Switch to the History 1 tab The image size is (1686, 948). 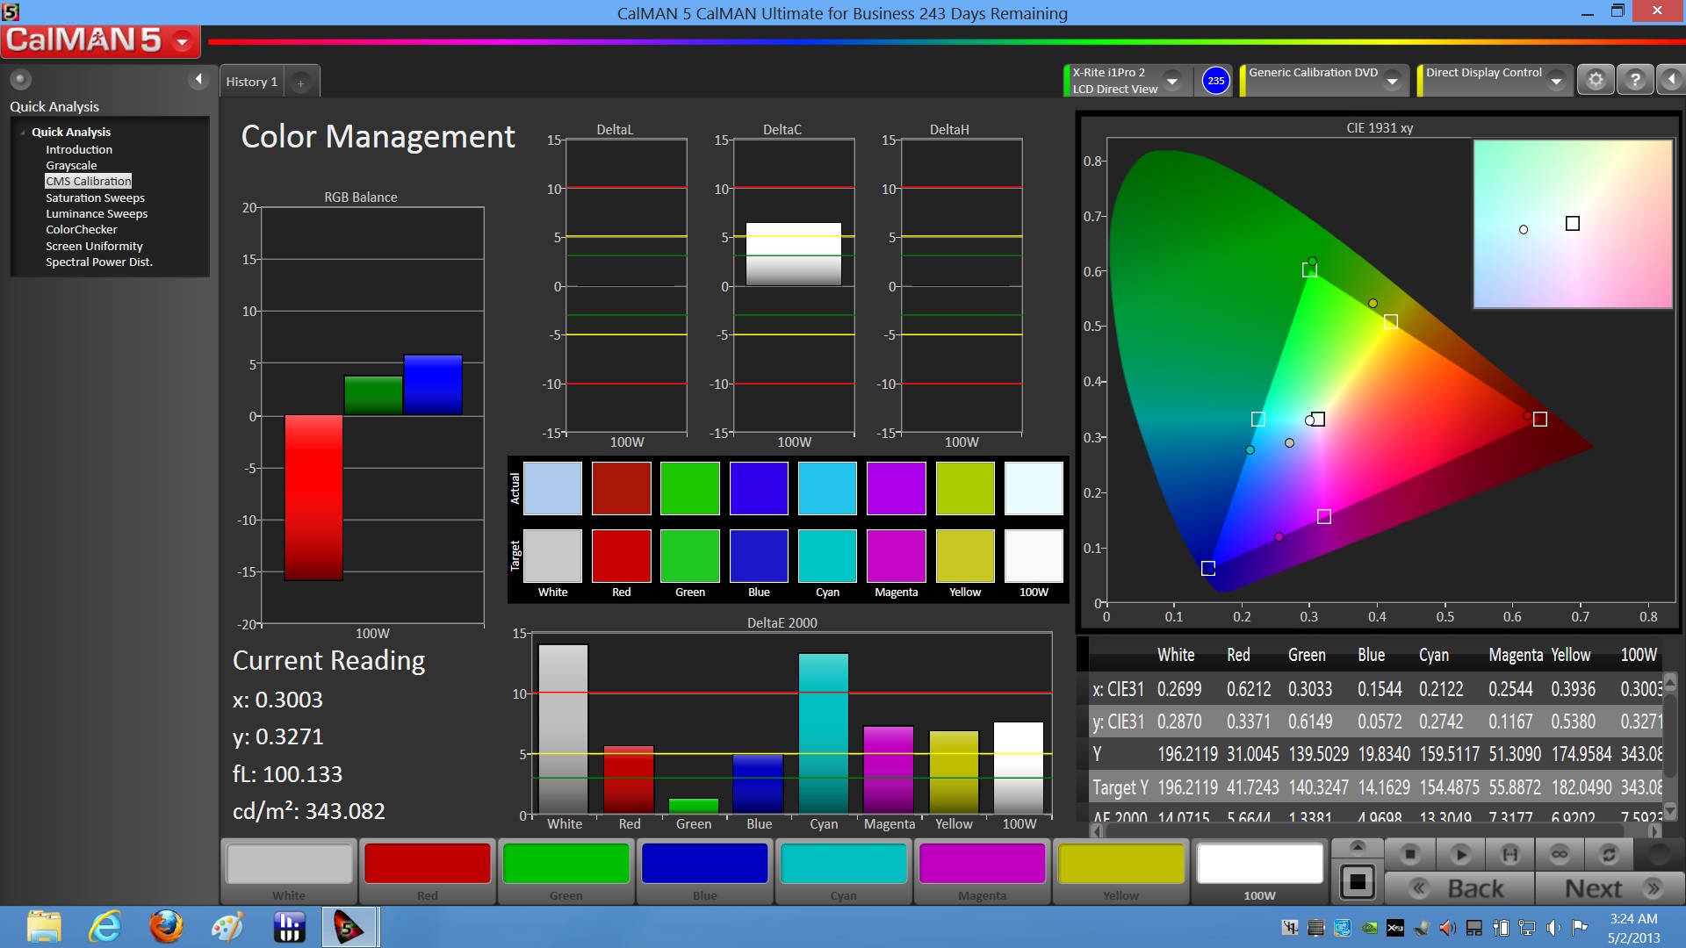(x=251, y=82)
